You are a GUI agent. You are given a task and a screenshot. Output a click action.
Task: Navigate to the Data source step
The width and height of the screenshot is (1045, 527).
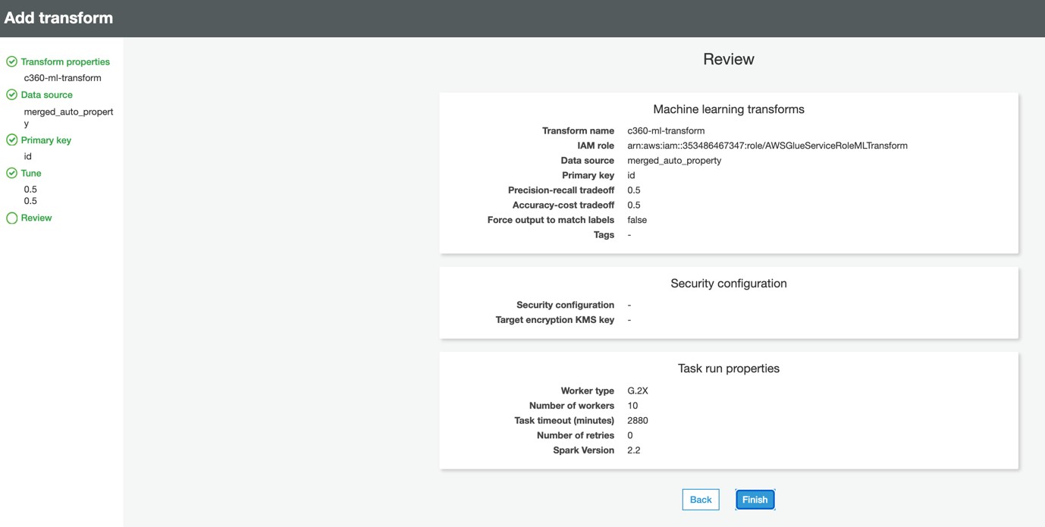47,95
